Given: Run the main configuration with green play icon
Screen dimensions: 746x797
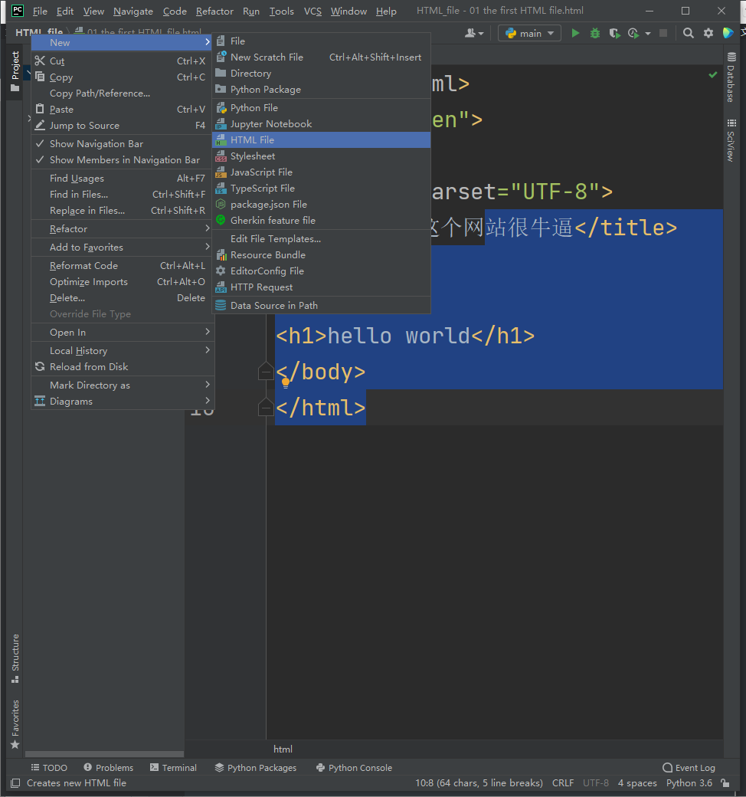Looking at the screenshot, I should pos(575,34).
